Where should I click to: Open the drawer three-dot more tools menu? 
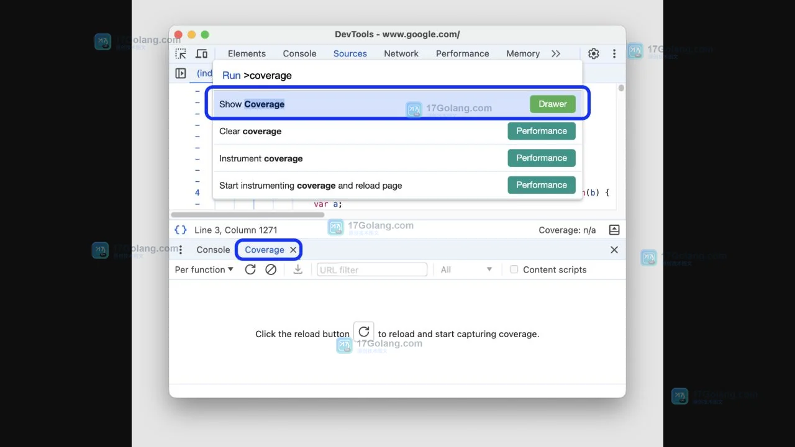click(x=181, y=250)
